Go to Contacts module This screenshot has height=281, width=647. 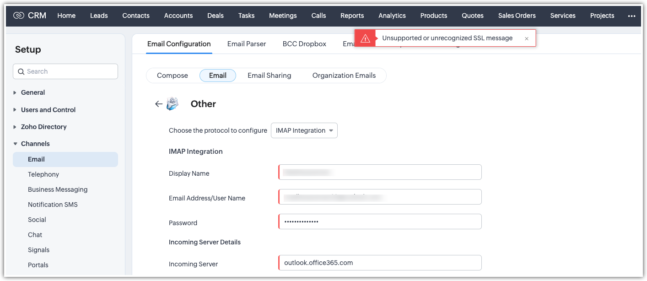pos(136,16)
